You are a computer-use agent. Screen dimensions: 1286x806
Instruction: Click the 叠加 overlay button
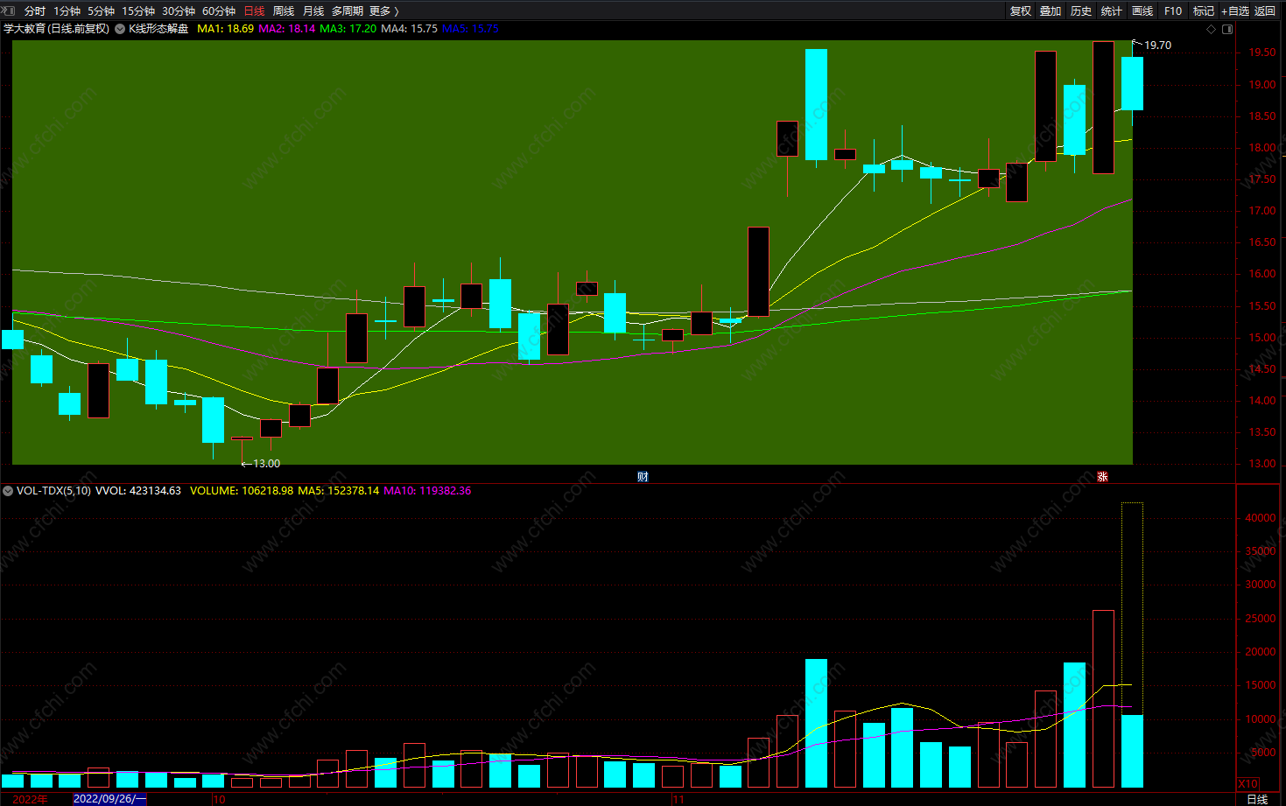[x=1051, y=11]
